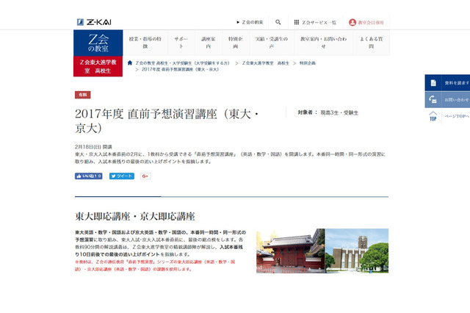470x313 pixels.
Task: Click the Z-KAI logo
Action: (x=94, y=22)
